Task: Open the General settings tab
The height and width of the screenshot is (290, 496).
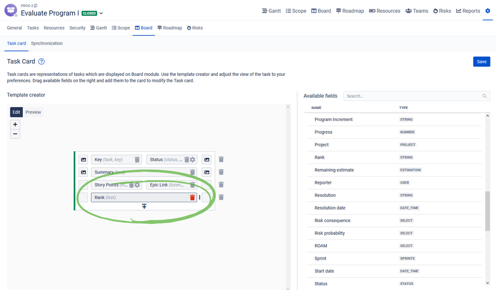Action: (14, 28)
